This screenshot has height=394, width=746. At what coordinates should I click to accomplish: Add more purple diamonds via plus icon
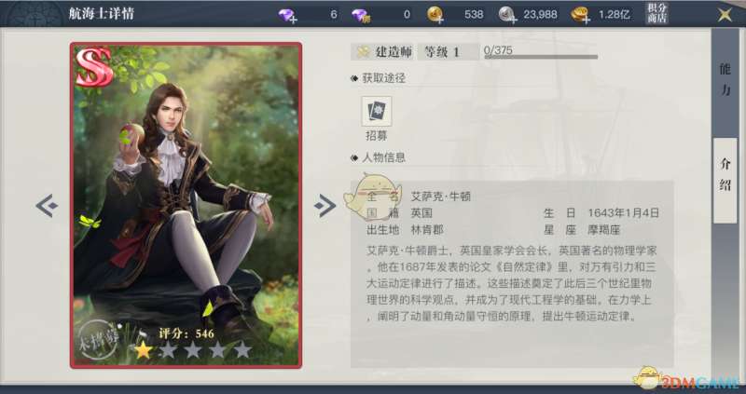coord(288,15)
